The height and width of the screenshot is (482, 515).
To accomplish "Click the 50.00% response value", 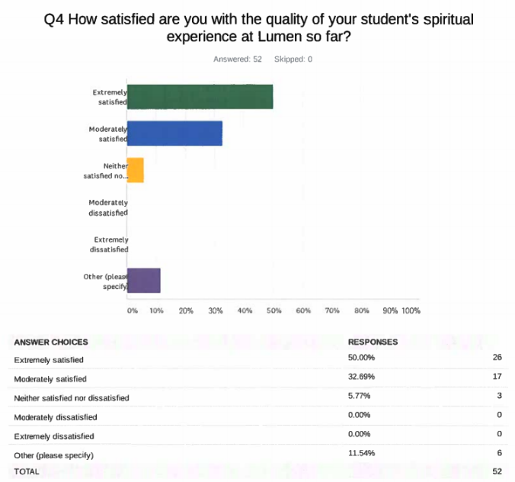I will click(361, 358).
